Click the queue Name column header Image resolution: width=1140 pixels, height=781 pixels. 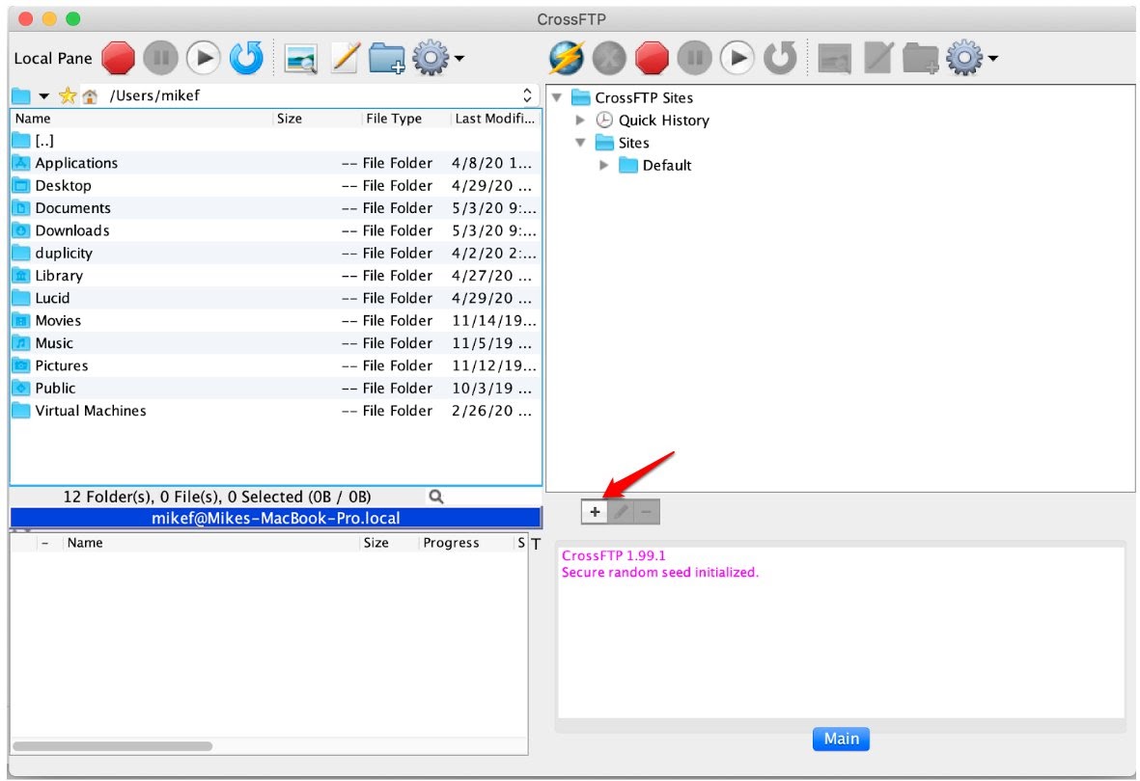tap(210, 543)
